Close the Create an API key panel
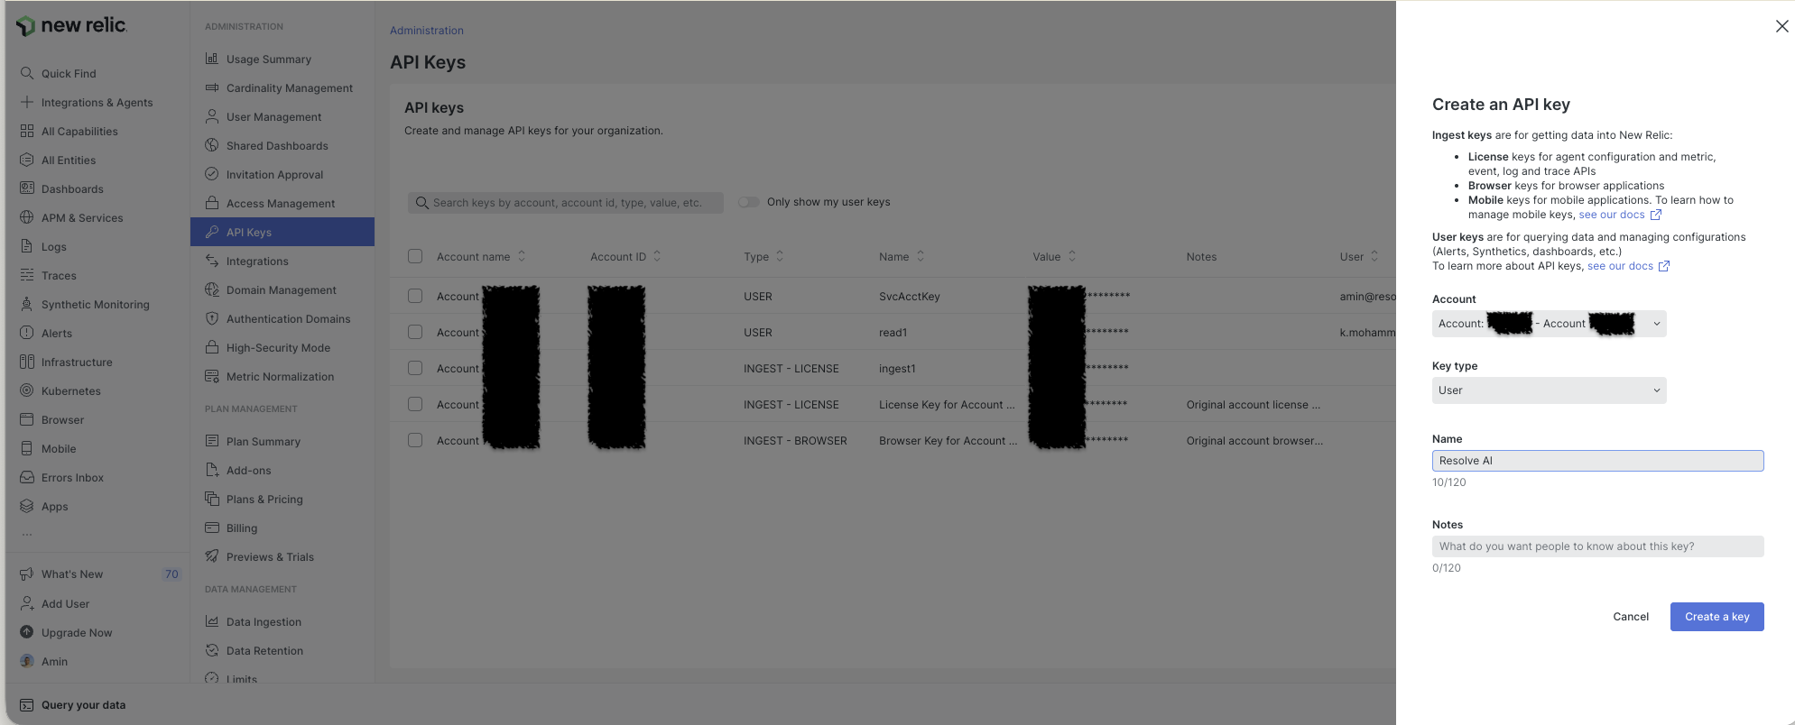 click(x=1781, y=26)
